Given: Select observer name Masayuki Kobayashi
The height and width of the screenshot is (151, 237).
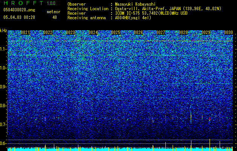Looking at the screenshot, I should [x=135, y=4].
